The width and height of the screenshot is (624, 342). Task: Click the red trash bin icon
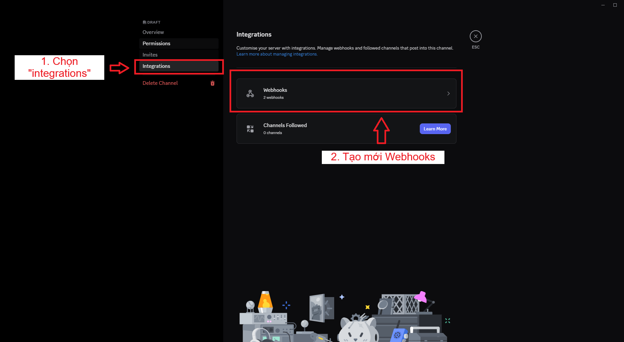point(213,83)
